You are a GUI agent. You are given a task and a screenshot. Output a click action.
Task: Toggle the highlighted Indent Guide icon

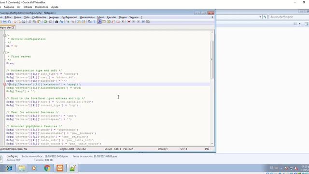click(99, 21)
